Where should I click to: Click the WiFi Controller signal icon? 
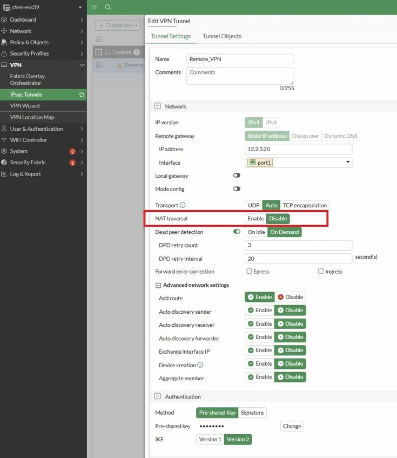[x=4, y=140]
